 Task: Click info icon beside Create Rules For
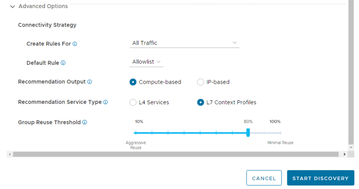tap(75, 44)
